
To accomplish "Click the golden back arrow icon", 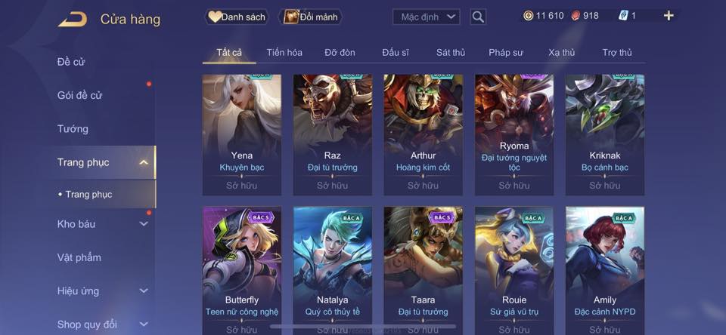I will tap(73, 19).
